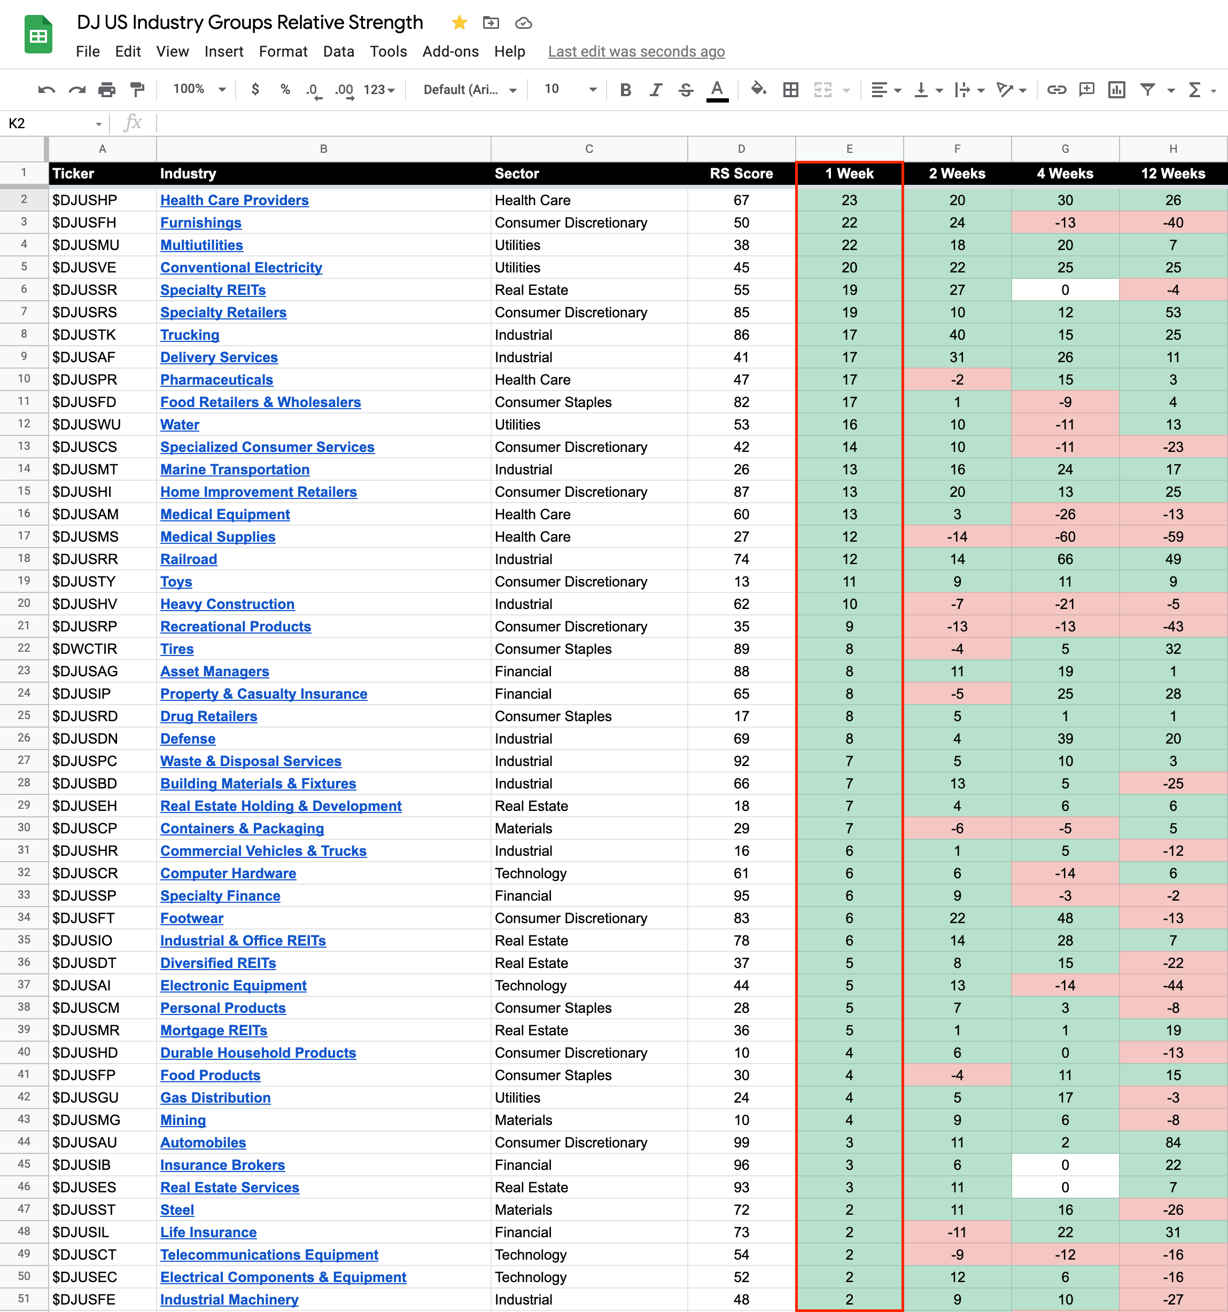The height and width of the screenshot is (1312, 1228).
Task: Click the insert link icon
Action: click(1056, 90)
